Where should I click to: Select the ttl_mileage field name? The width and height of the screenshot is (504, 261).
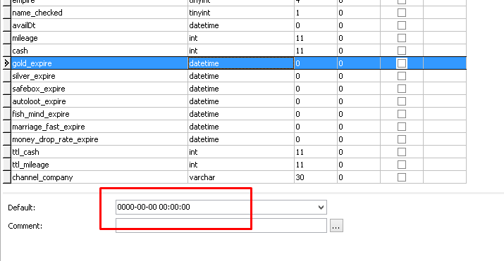point(30,165)
